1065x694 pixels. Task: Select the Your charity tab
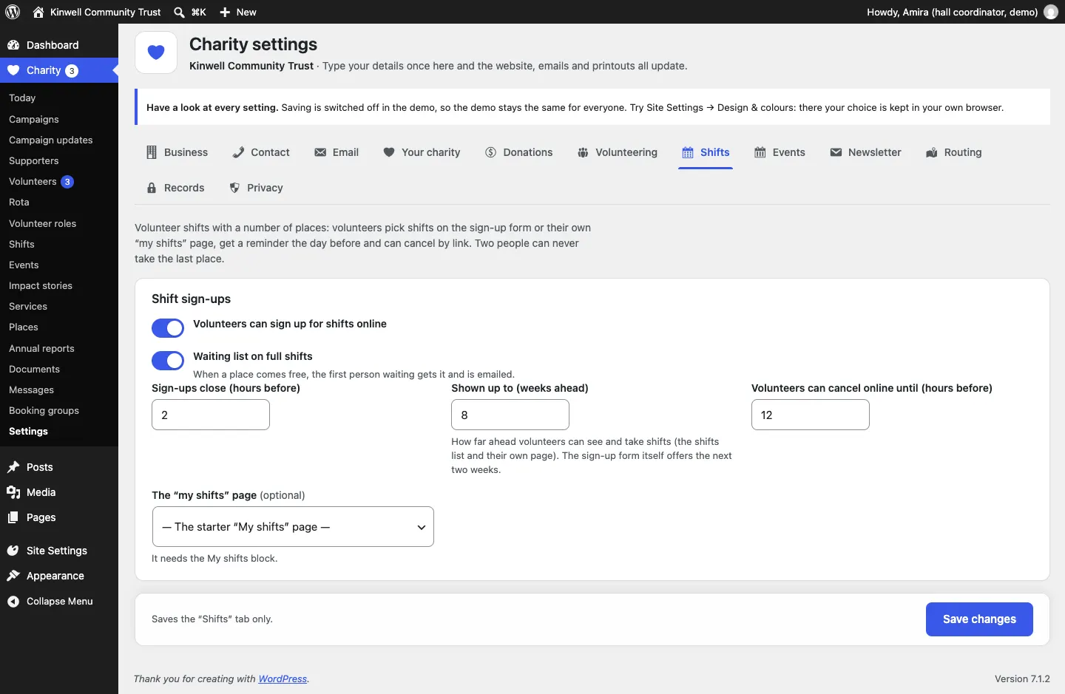422,152
